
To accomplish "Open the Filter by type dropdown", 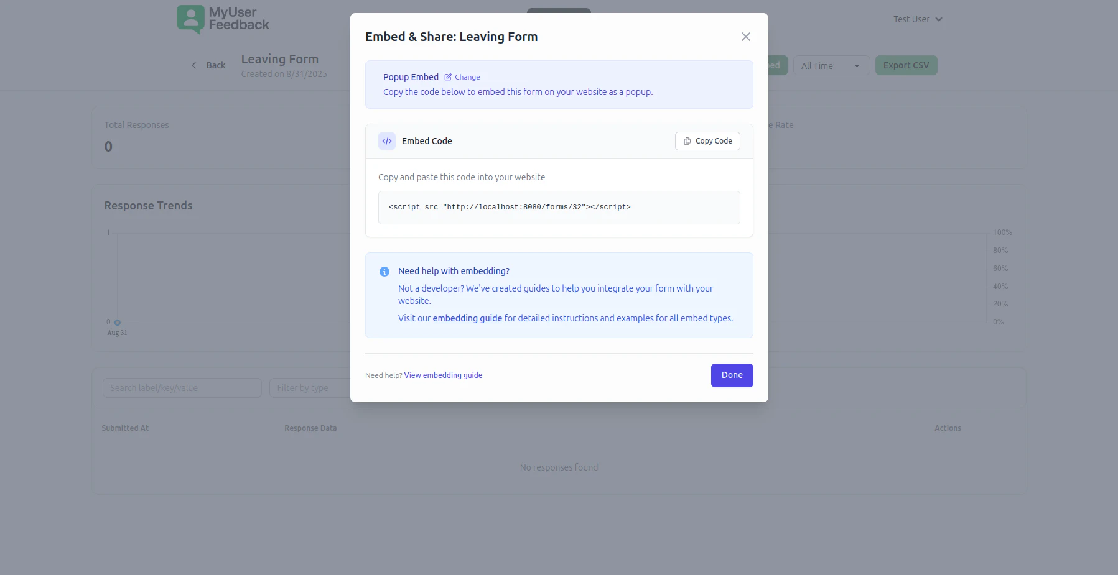I will [309, 388].
